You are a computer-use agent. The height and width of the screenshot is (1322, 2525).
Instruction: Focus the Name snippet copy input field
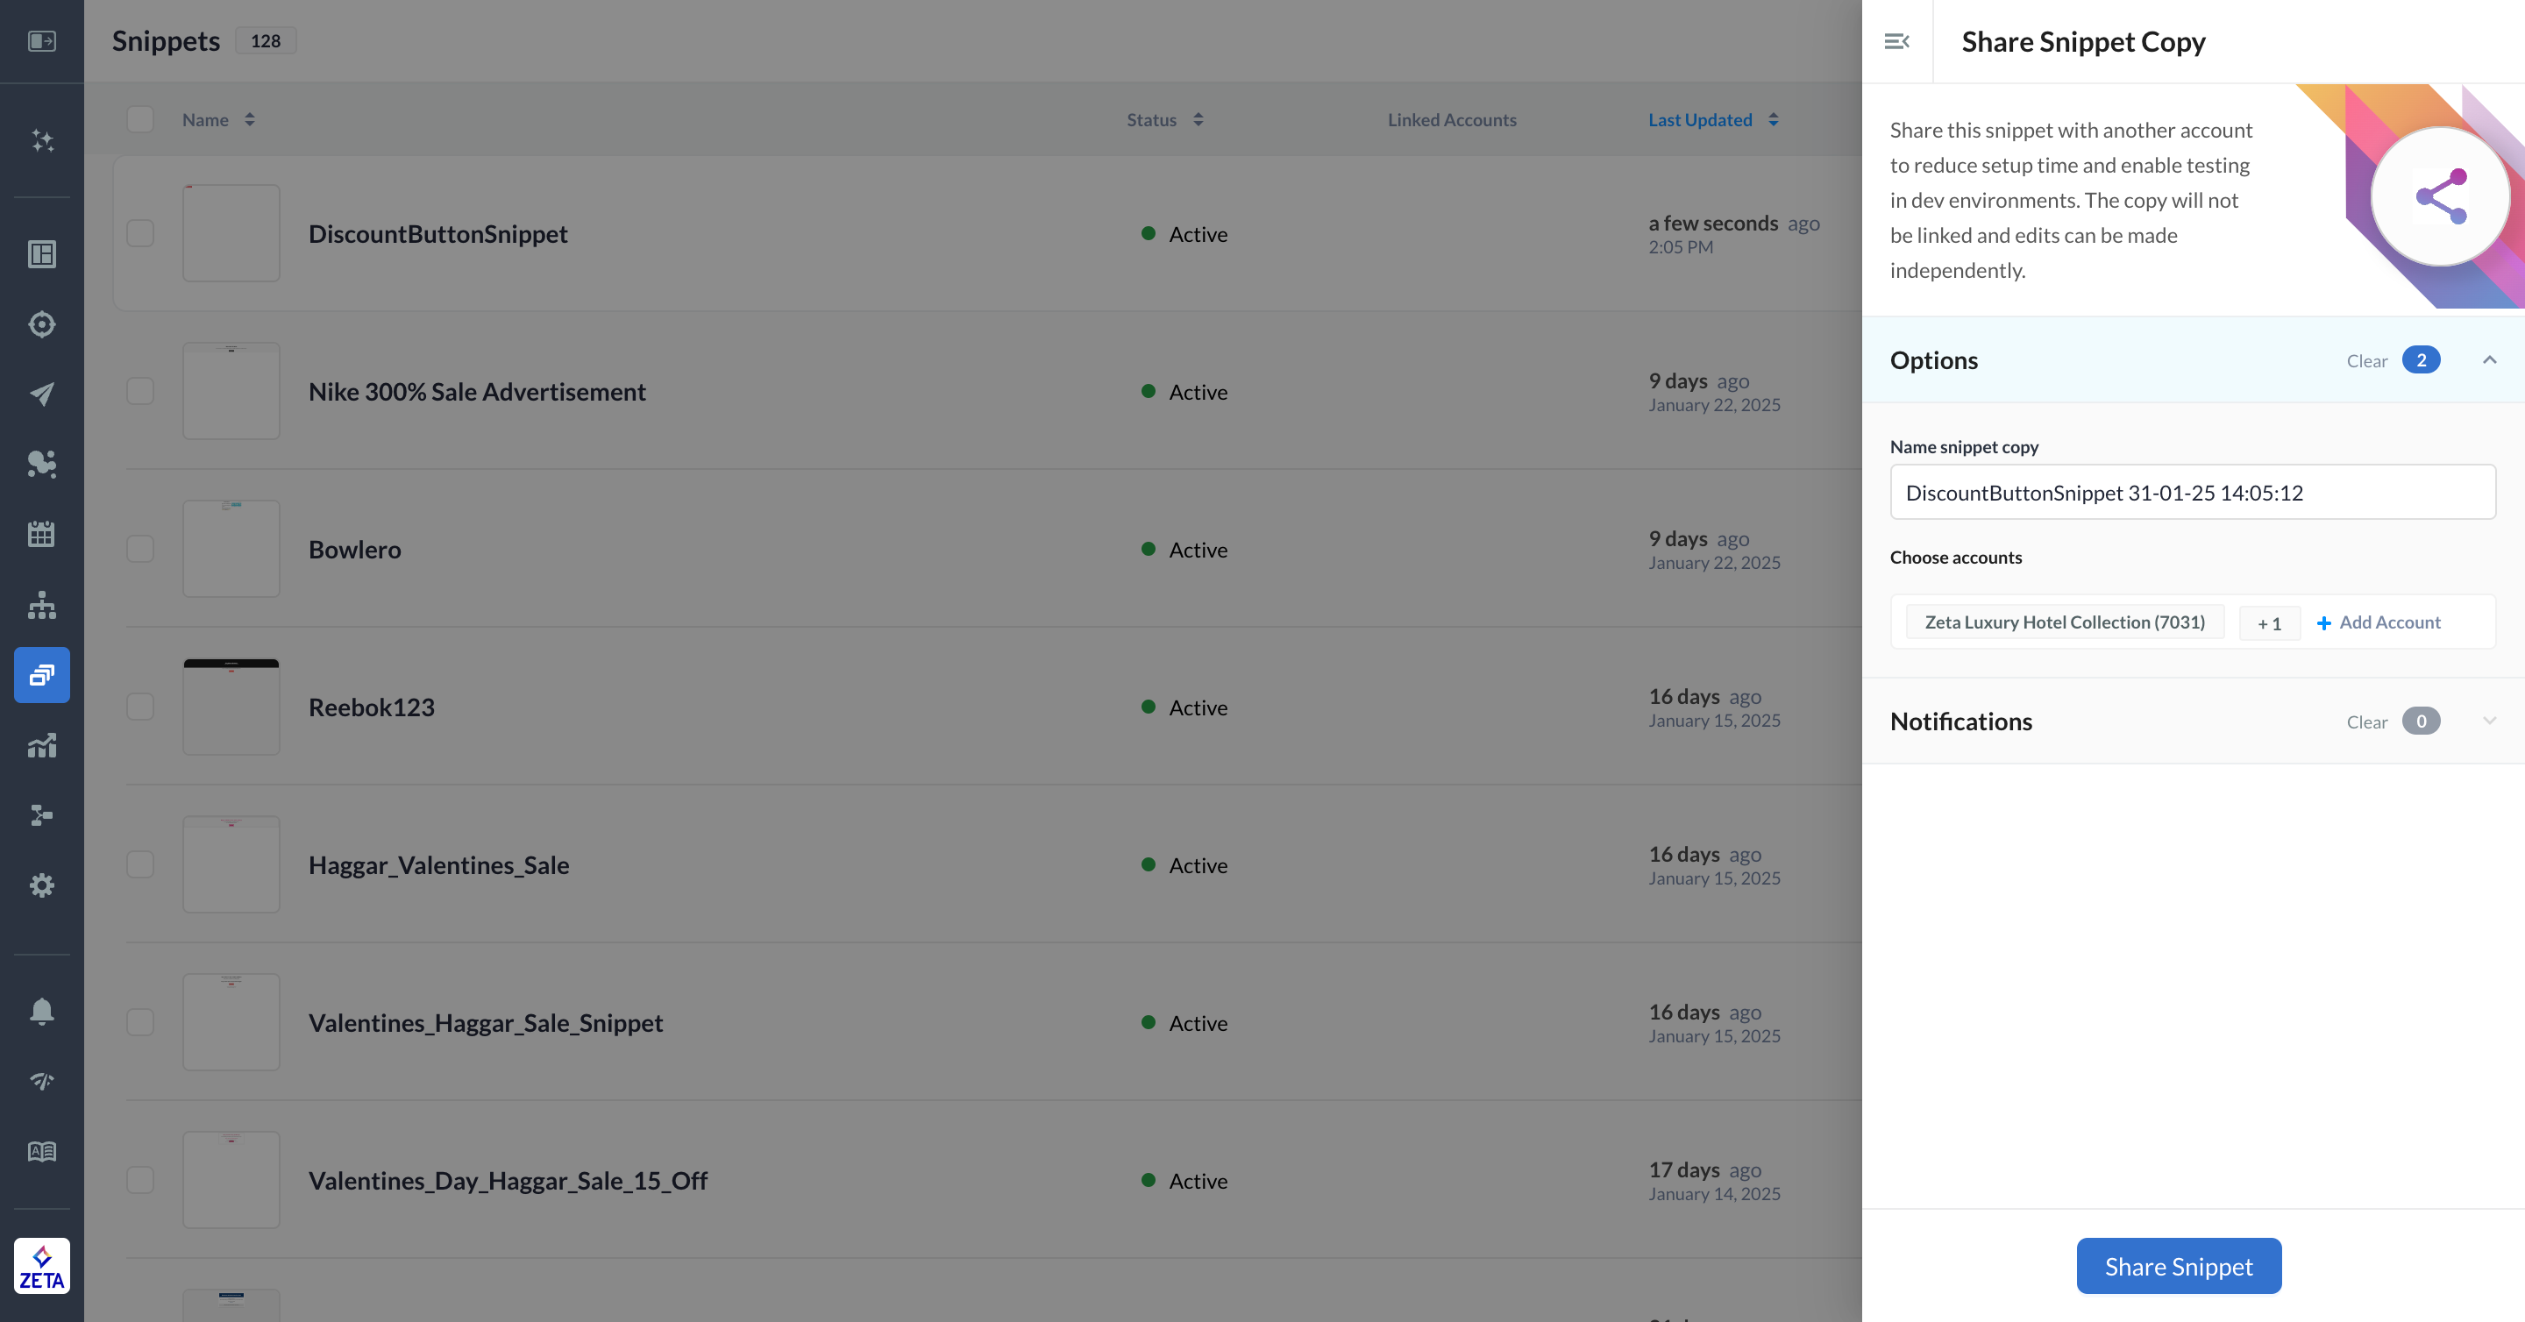[x=2192, y=492]
